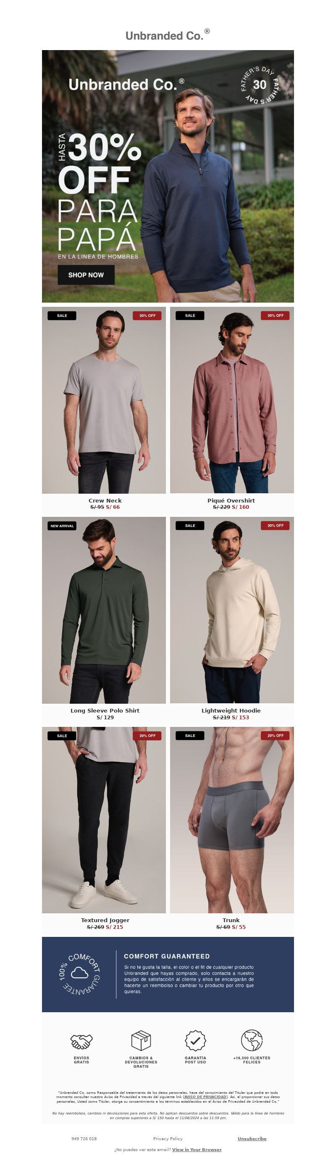Screen dimensions: 336x1165
Task: Select the Lightweight Hoodie product photo
Action: (232, 610)
